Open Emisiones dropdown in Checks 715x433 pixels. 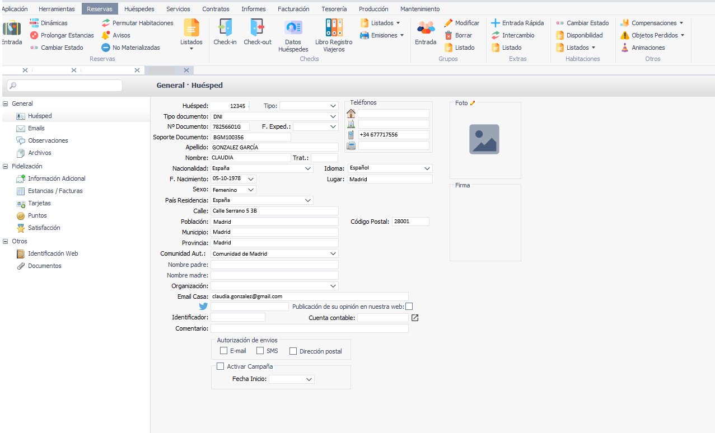pos(382,35)
